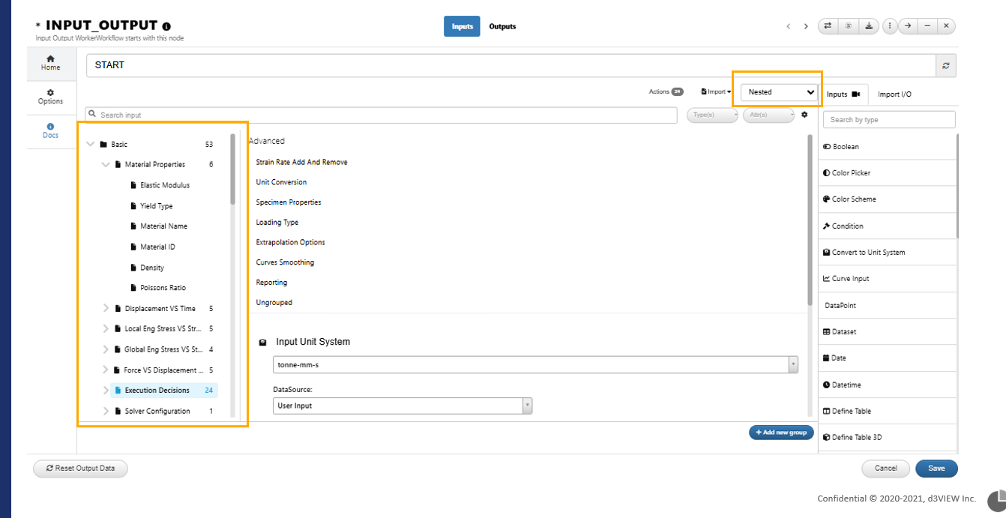Go to Home in the left sidebar
This screenshot has height=518, width=1006.
pos(51,63)
